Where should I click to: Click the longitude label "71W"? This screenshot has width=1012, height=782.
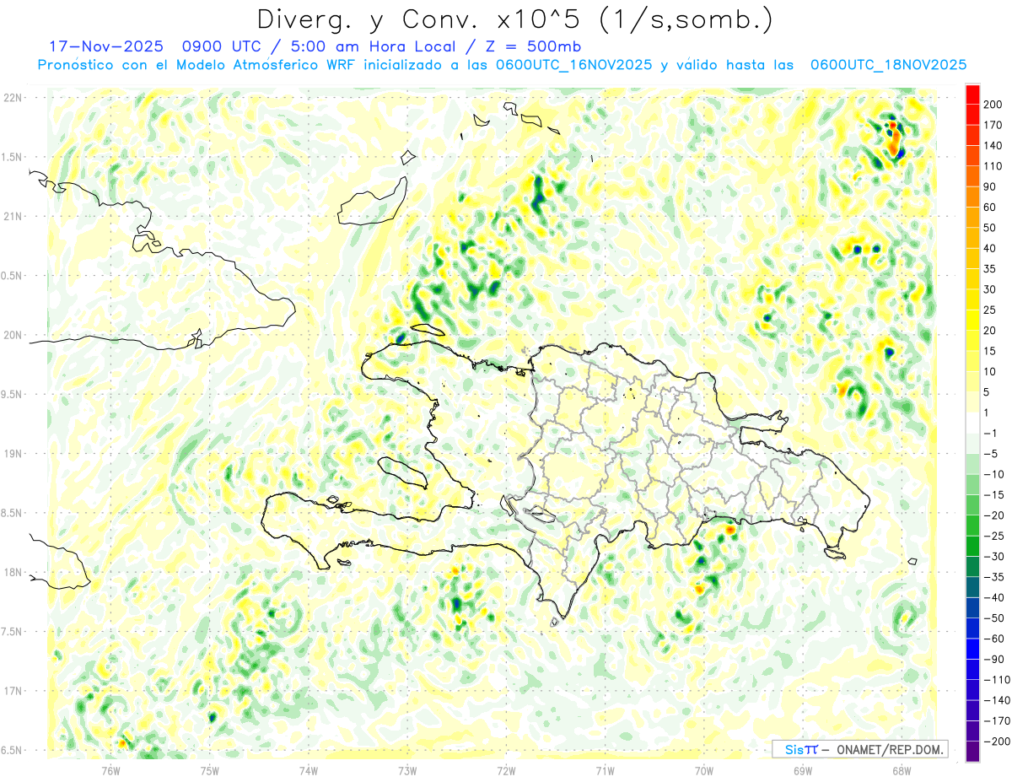[x=605, y=770]
